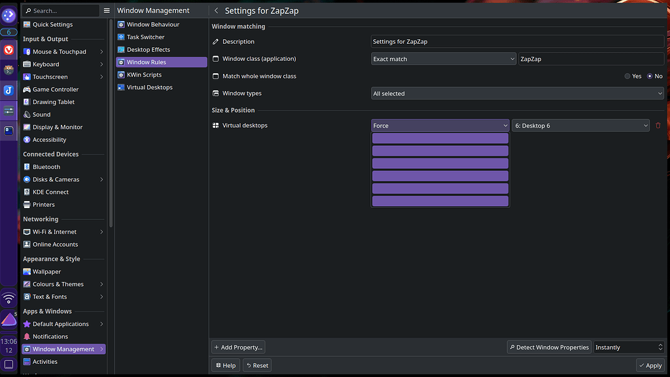The width and height of the screenshot is (670, 377).
Task: Select Virtual Desktops module
Action: (x=162, y=87)
